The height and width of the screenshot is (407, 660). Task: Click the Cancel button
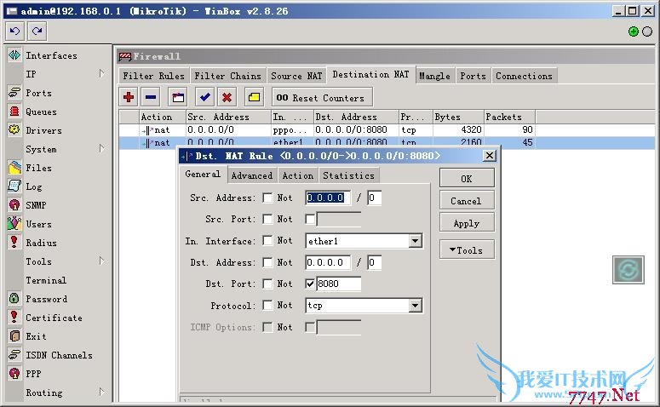click(467, 201)
